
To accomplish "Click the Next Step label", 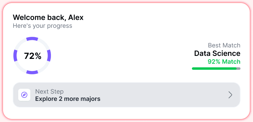I will [x=49, y=91].
